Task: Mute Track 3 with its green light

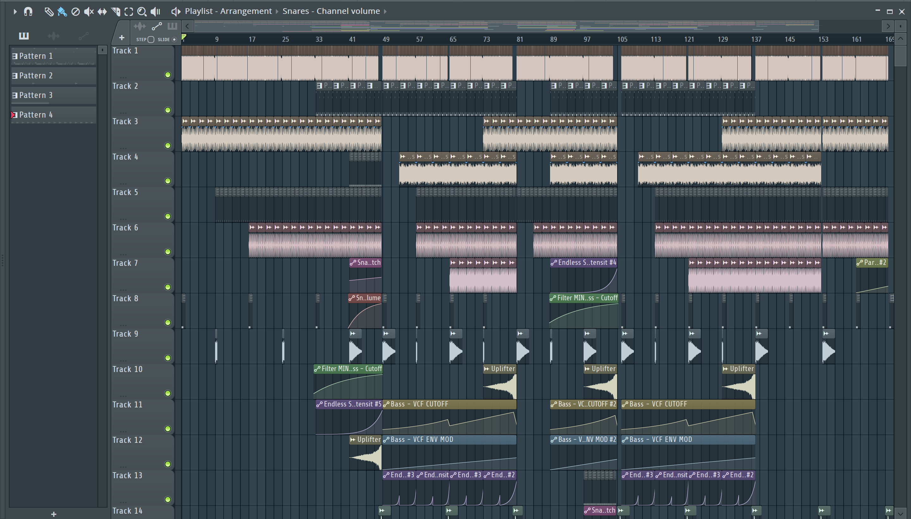Action: click(x=168, y=145)
